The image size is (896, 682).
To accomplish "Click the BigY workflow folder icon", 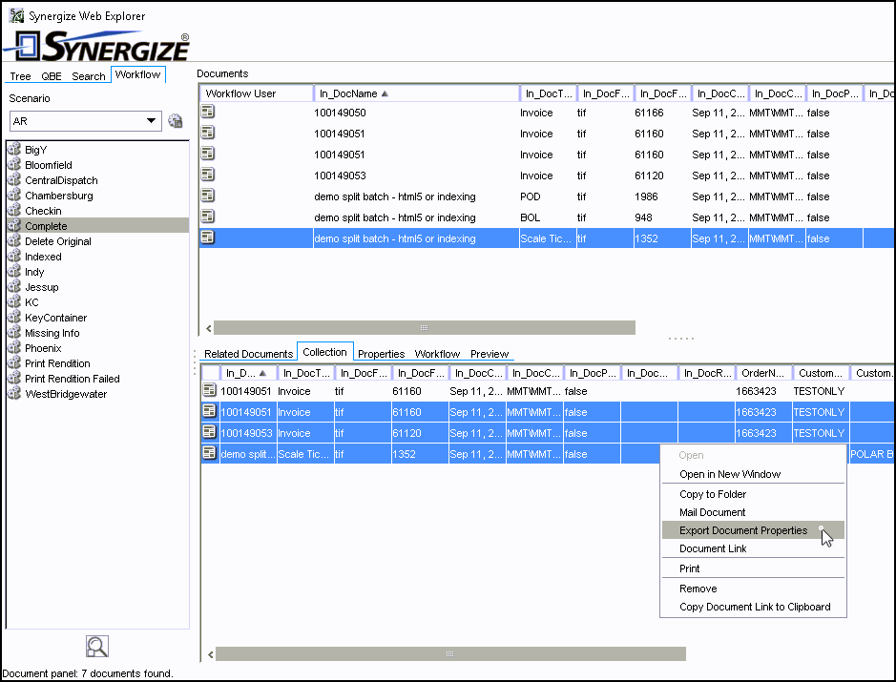I will [x=14, y=149].
